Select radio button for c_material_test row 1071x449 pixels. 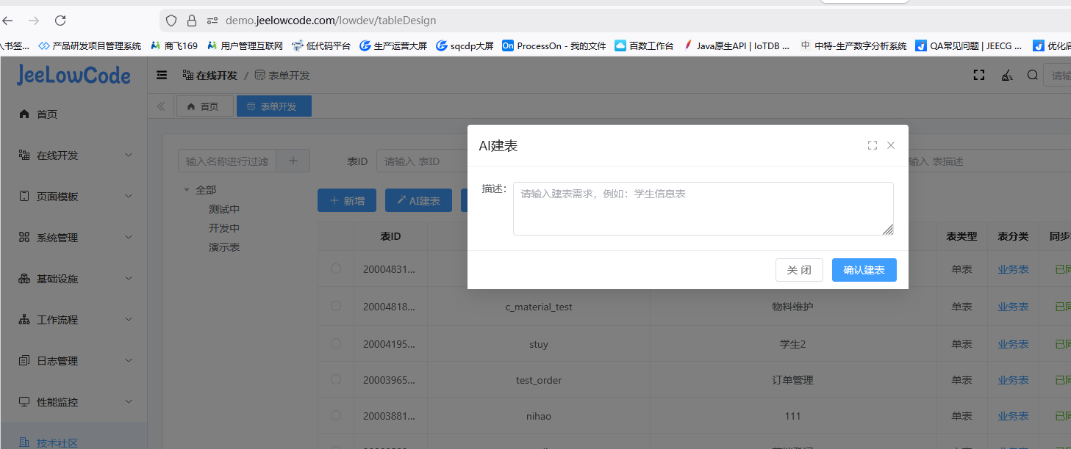[x=336, y=306]
